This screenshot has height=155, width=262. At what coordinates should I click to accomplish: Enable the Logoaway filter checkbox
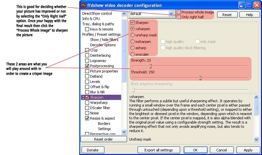click(x=87, y=61)
